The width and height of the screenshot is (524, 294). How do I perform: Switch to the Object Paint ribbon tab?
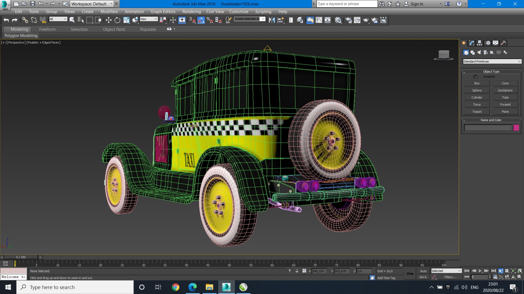tap(114, 29)
